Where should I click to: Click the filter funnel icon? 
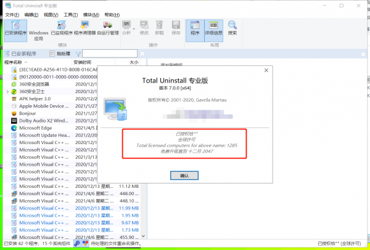78,54
